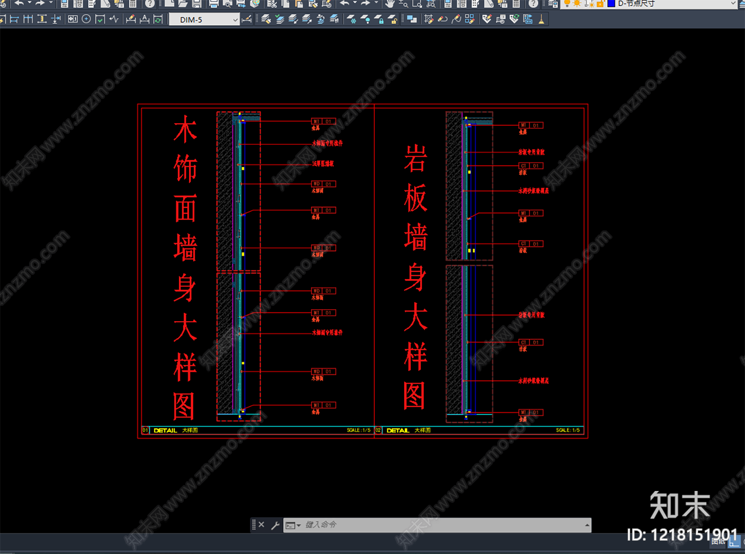
Task: Close the command line window
Action: 262,525
